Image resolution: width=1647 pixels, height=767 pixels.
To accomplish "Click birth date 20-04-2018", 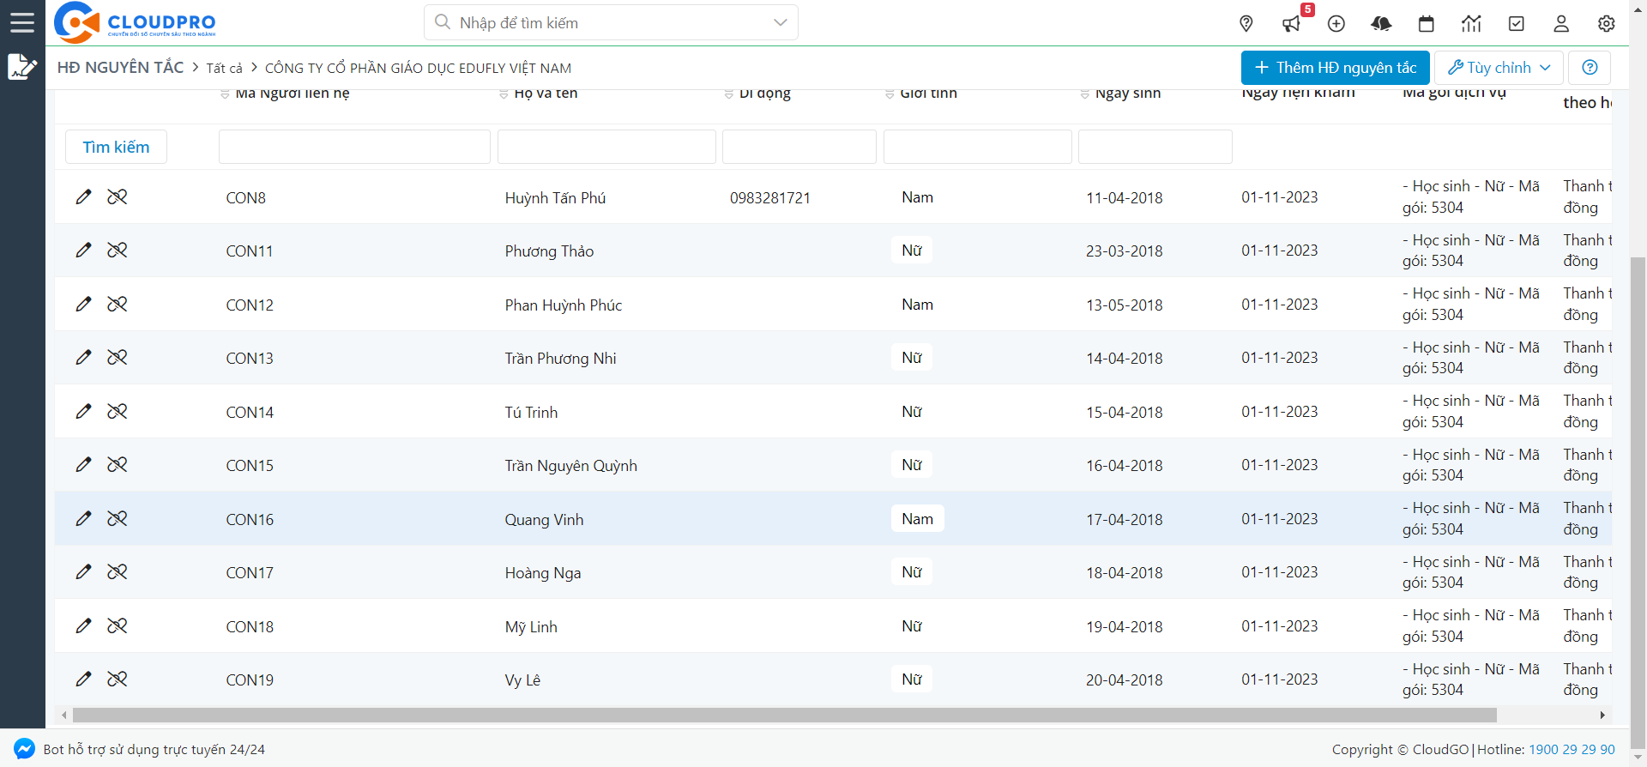I will tap(1125, 680).
